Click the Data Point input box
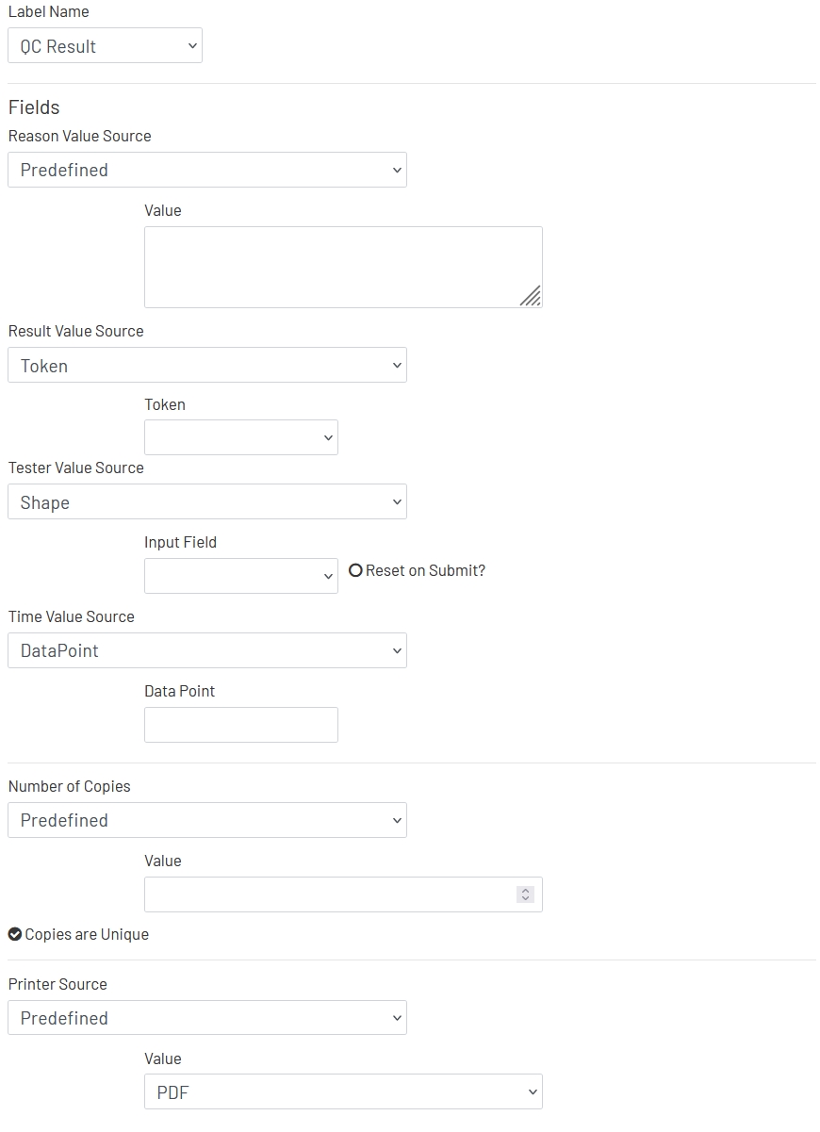The image size is (820, 1132). tap(240, 724)
